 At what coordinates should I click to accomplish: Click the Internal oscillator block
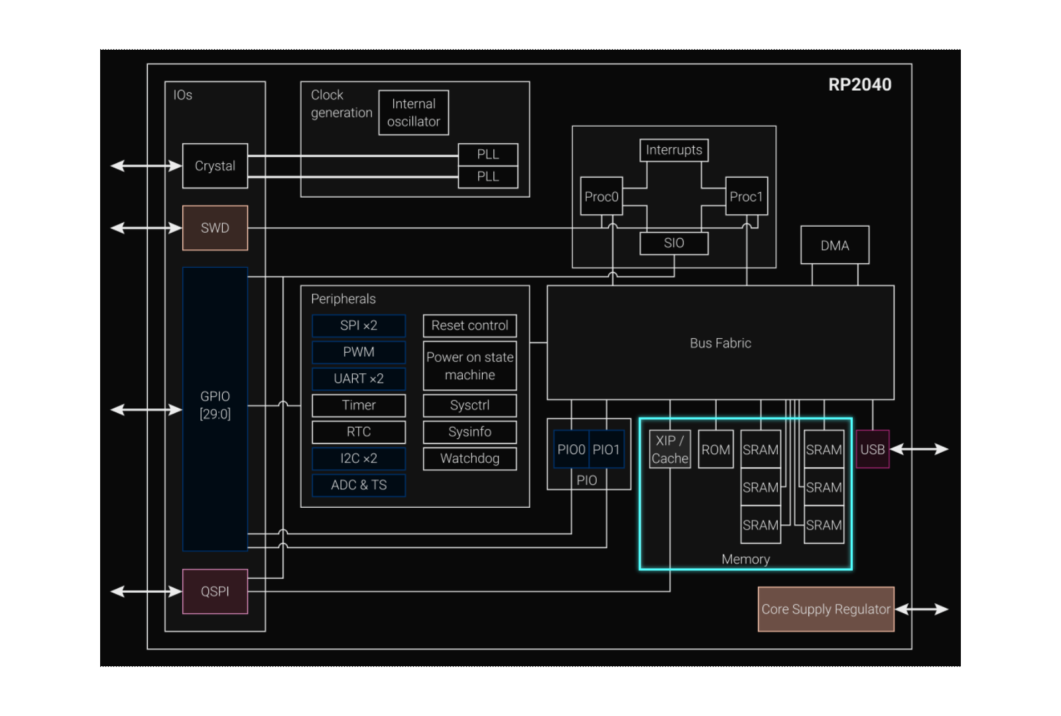[414, 113]
